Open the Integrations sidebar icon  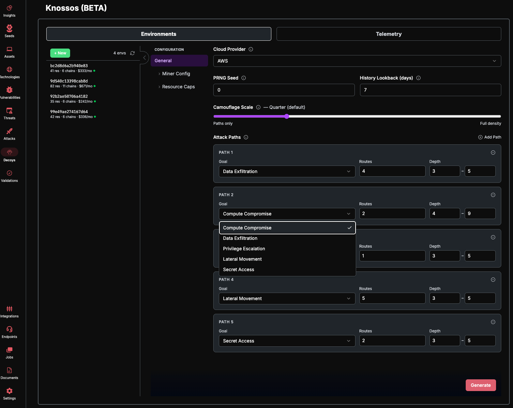pyautogui.click(x=9, y=309)
